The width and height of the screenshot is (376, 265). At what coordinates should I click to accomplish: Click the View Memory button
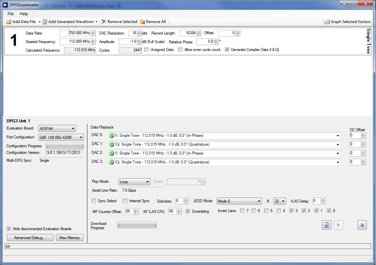point(69,238)
